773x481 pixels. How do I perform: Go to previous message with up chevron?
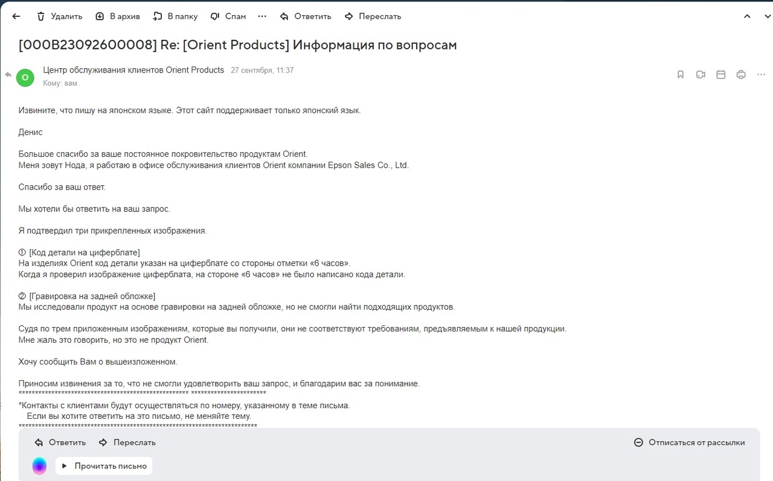[x=747, y=16]
